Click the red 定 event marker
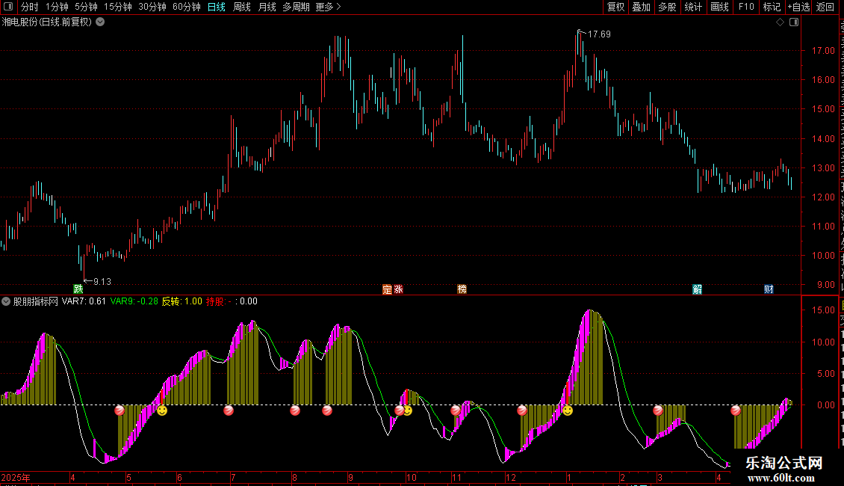Viewport: 844px width, 486px height. point(387,289)
